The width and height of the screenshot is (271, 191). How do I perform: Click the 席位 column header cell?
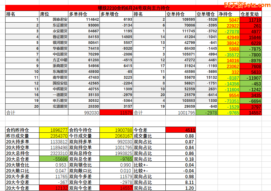pos(54,14)
